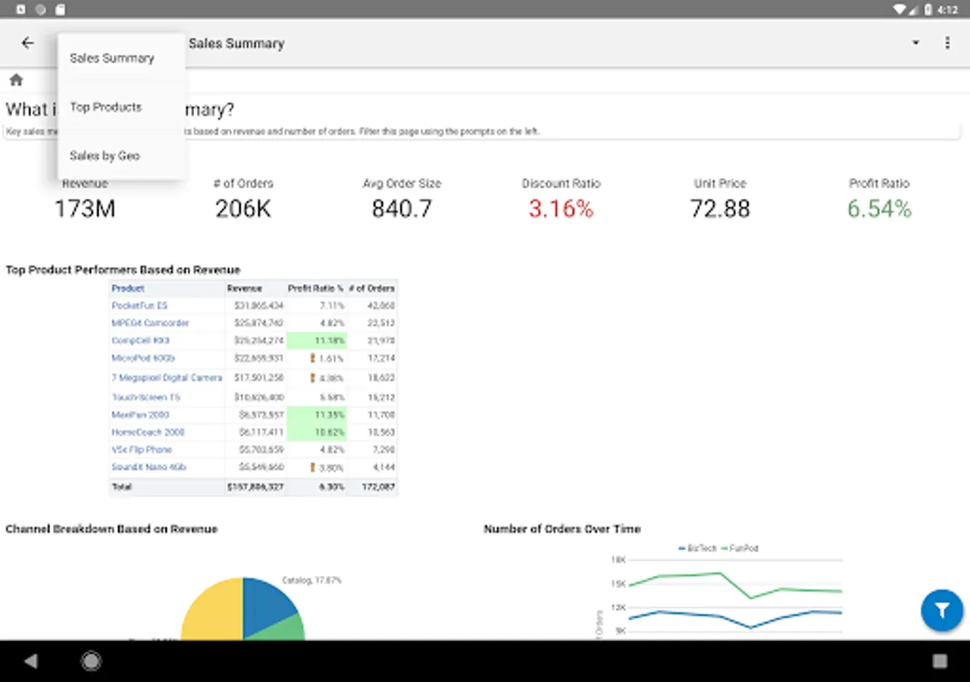Tap the back arrow in the header

pyautogui.click(x=28, y=43)
